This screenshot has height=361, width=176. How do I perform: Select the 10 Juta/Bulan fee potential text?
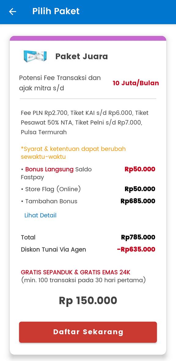point(136,83)
